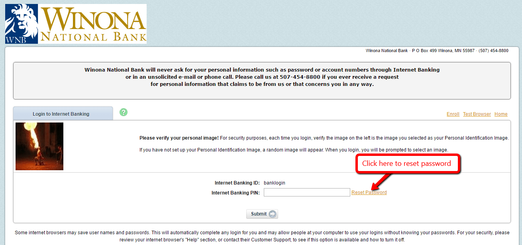Click the "banklogin" Internet Banking ID text
This screenshot has height=245, width=522.
pyautogui.click(x=275, y=183)
